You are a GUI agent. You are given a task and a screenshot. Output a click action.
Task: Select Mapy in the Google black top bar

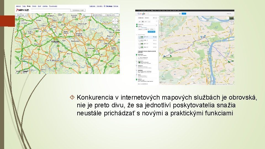pos(152,10)
